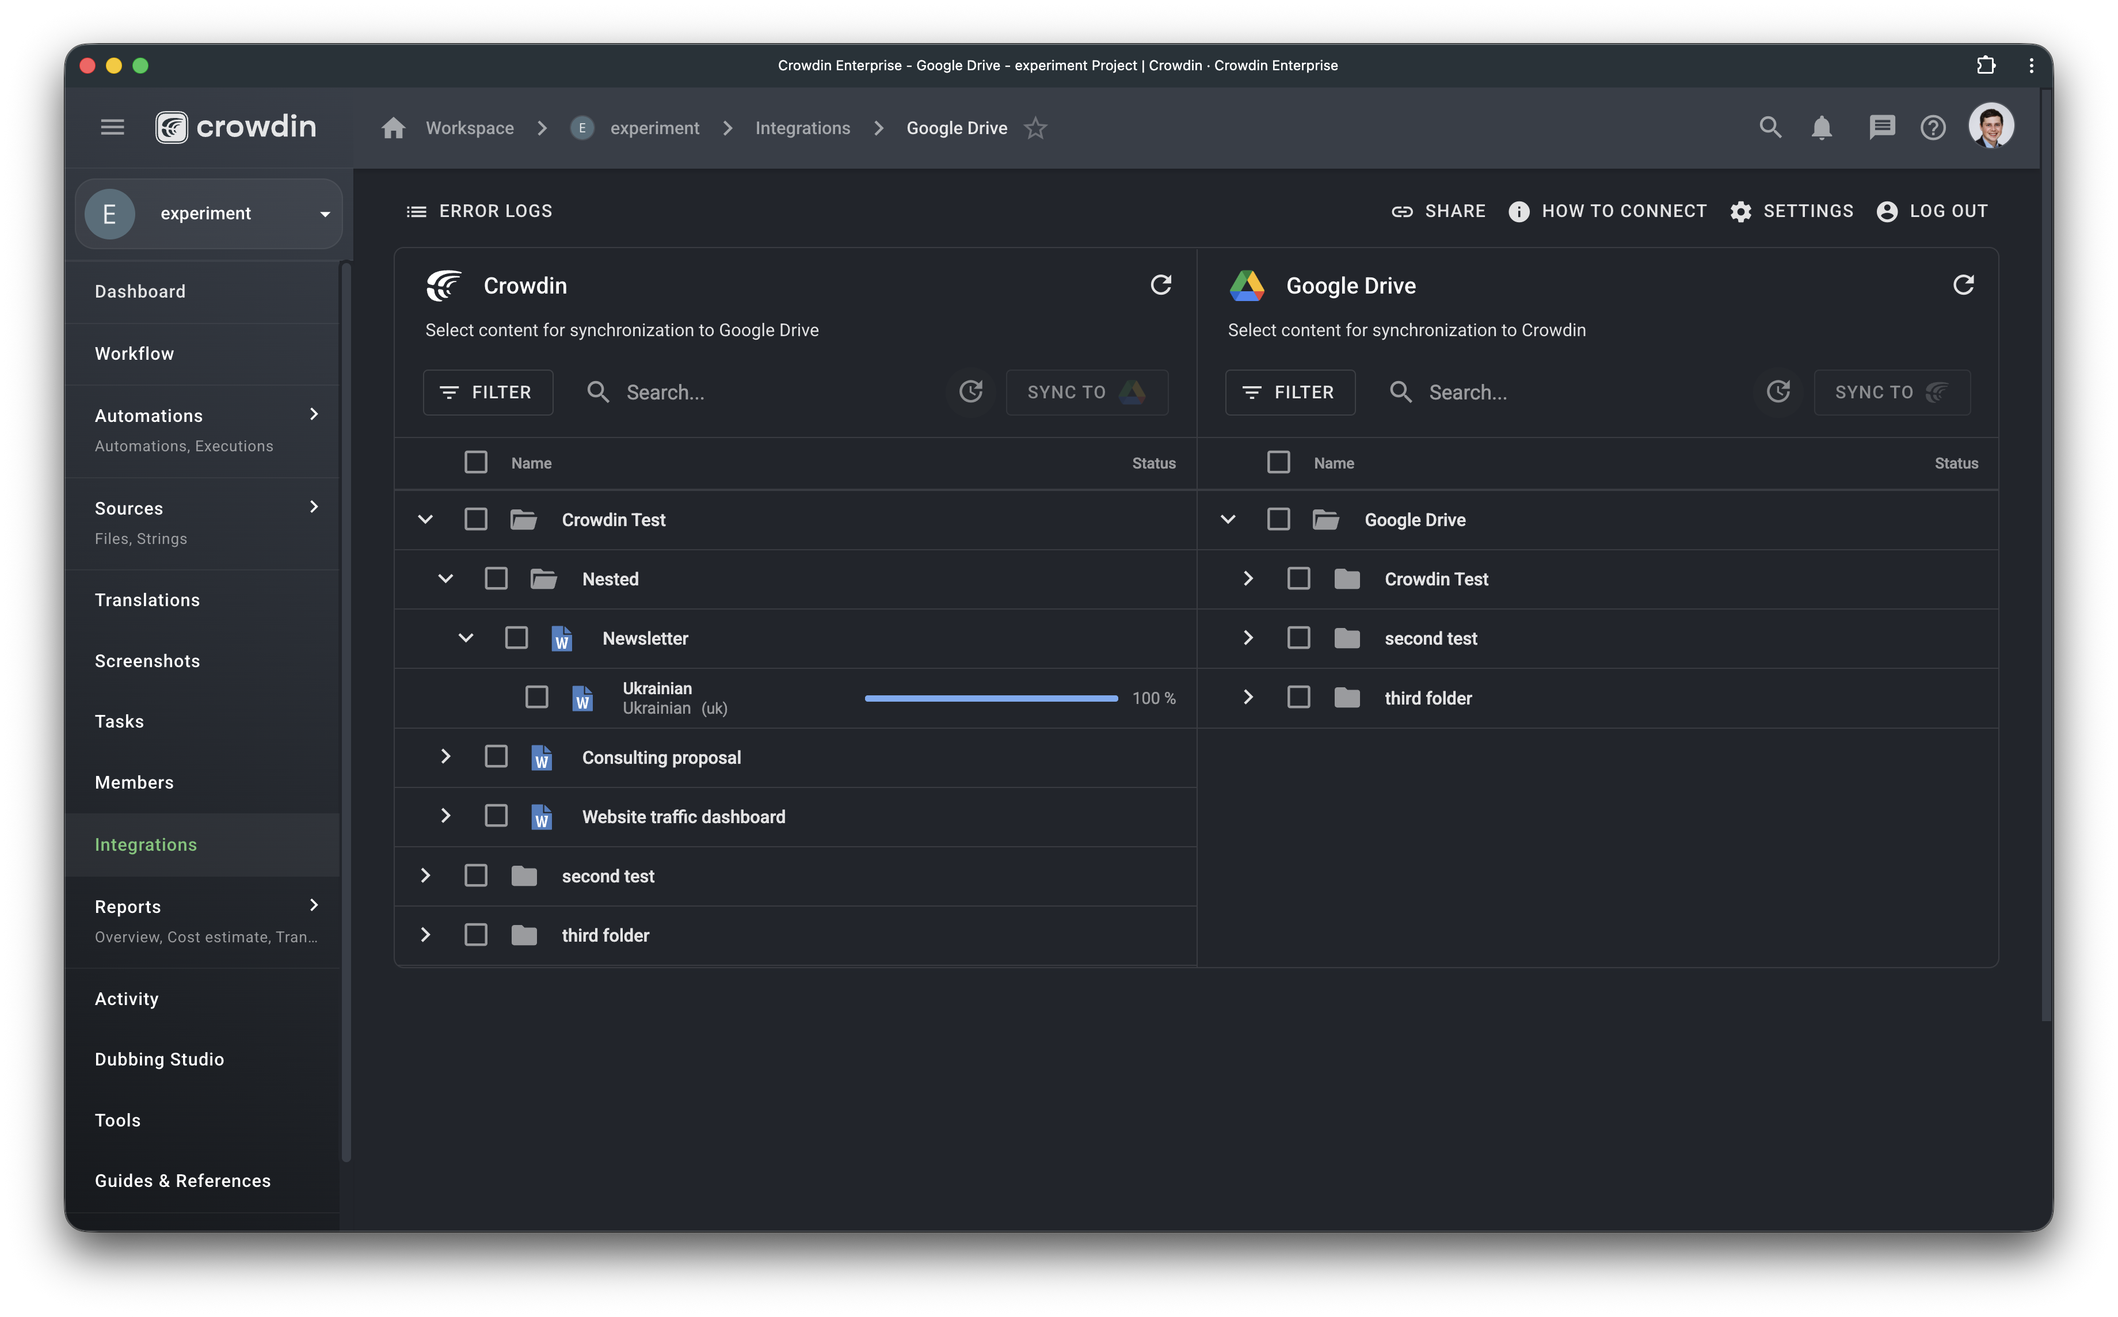Open the browser extensions puzzle icon
Image resolution: width=2118 pixels, height=1317 pixels.
1986,65
